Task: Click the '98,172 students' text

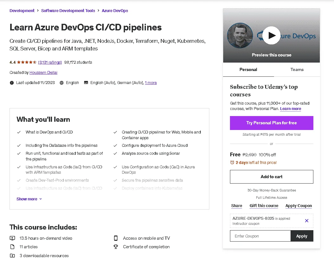Action: (78, 62)
